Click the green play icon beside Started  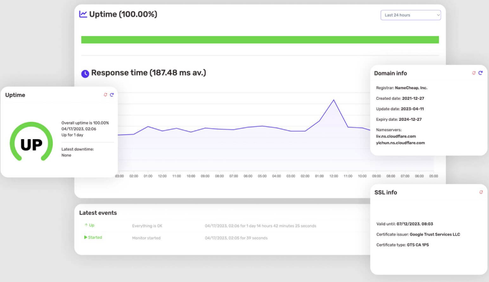(x=86, y=237)
